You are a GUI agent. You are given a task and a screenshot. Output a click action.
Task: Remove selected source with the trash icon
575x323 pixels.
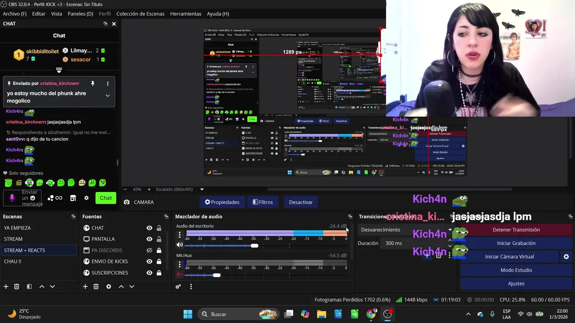(x=96, y=287)
